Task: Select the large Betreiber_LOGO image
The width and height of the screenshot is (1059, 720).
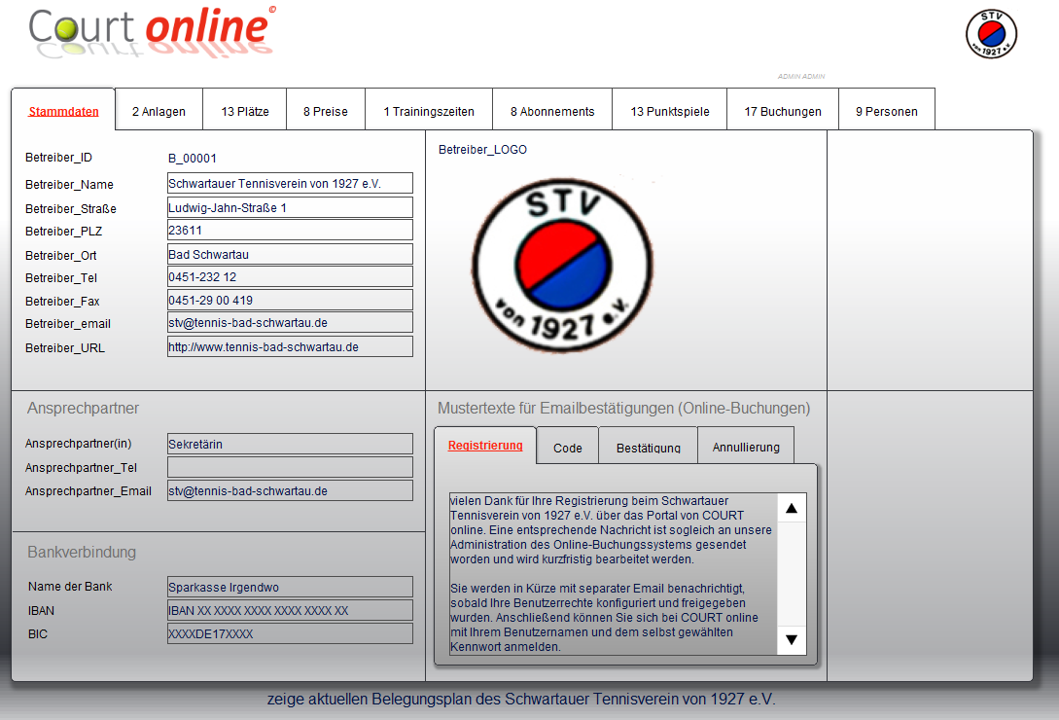Action: [562, 265]
